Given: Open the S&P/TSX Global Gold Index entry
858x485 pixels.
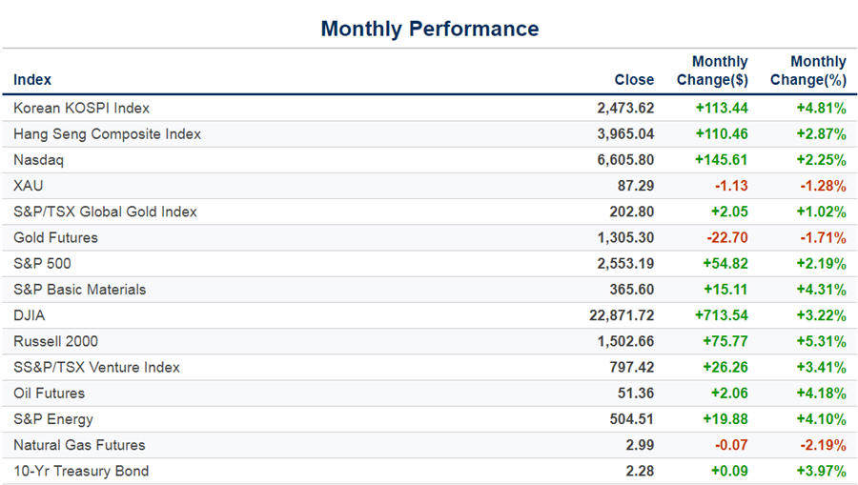Looking at the screenshot, I should click(x=105, y=212).
